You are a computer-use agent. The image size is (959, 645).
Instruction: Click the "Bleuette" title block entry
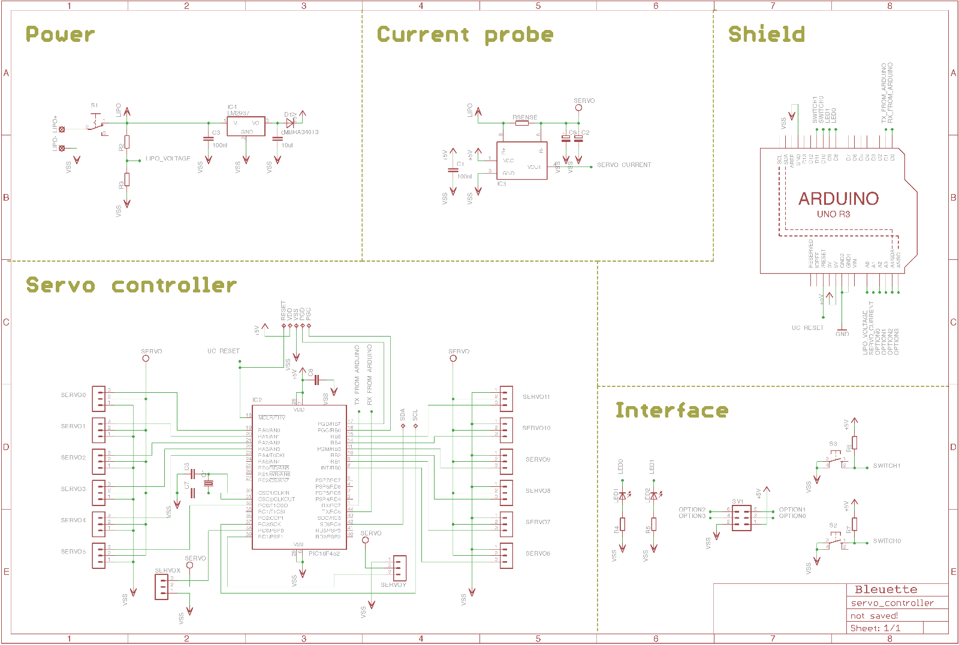pos(886,589)
